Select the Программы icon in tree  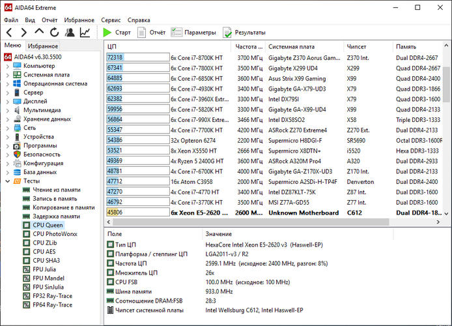pos(18,145)
